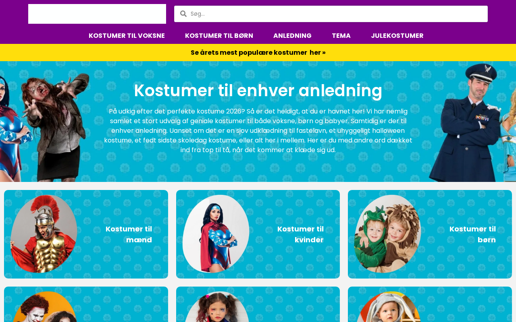Screen dimensions: 516x322
Task: Open the Kostumer til mænd link
Action: (x=129, y=234)
